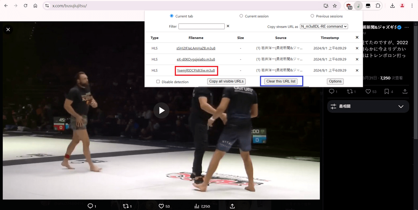Select the Current tab radio button

172,16
